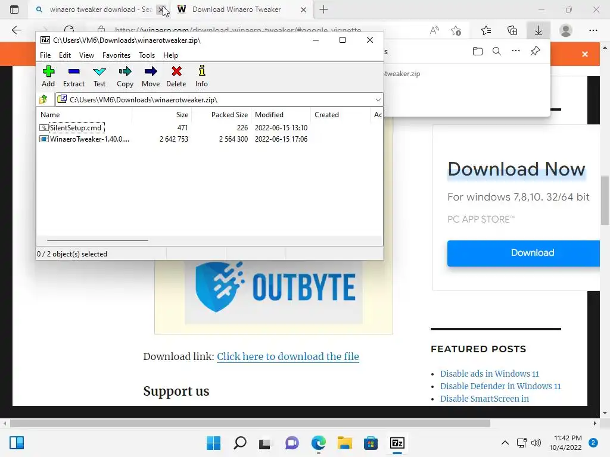This screenshot has height=457, width=610.
Task: Open taskbar Search
Action: click(x=239, y=443)
